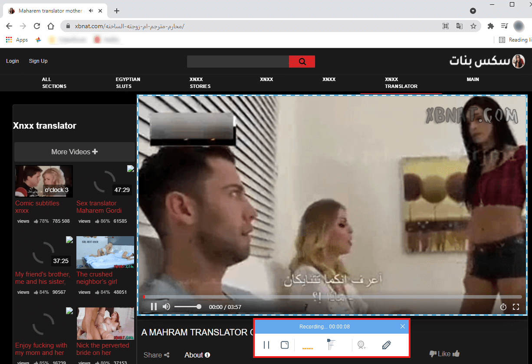
Task: Open the video playback speed timer icon
Action: point(503,307)
